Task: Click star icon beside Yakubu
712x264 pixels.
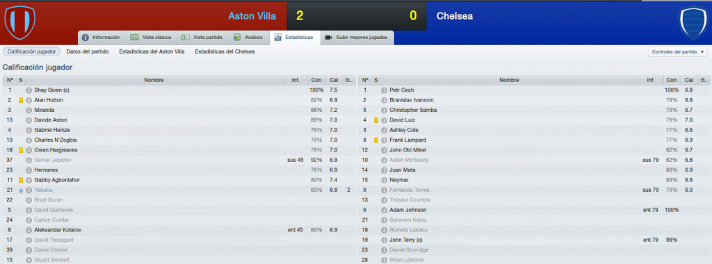Action: [x=21, y=190]
